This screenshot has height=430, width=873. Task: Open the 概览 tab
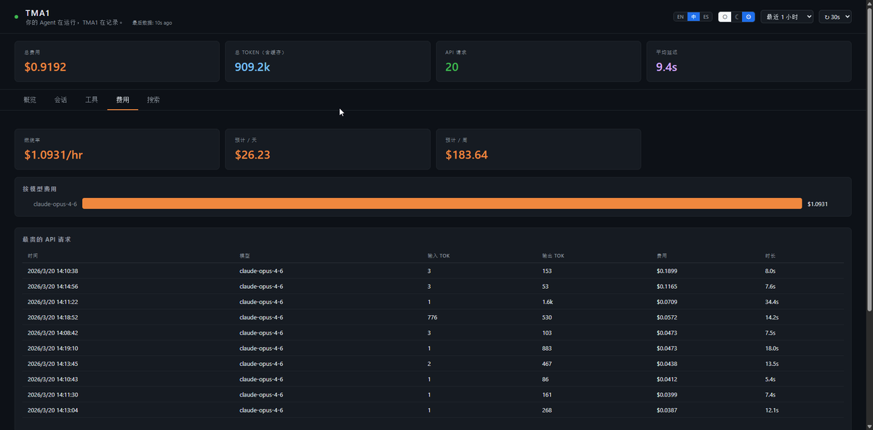[30, 100]
